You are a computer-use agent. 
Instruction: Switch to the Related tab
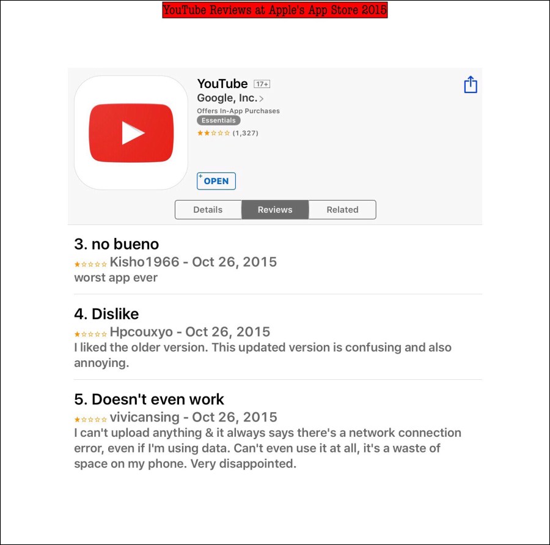tap(342, 210)
